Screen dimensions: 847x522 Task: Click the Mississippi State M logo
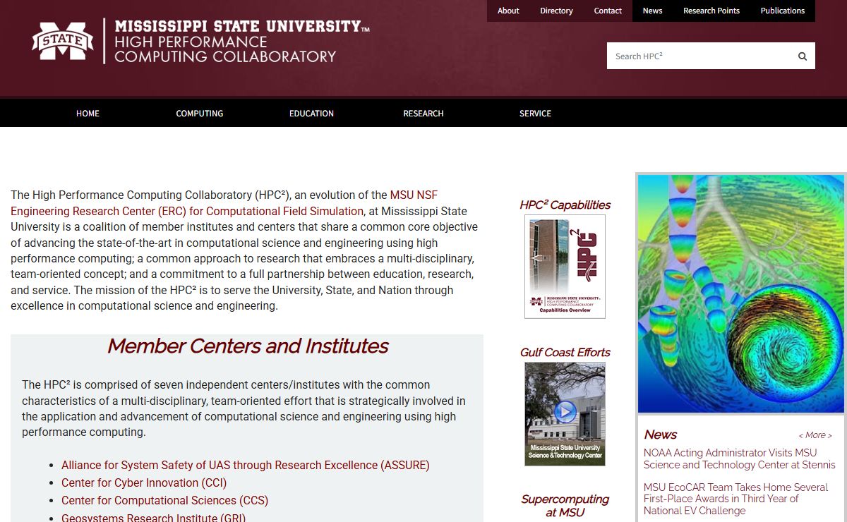tap(63, 40)
